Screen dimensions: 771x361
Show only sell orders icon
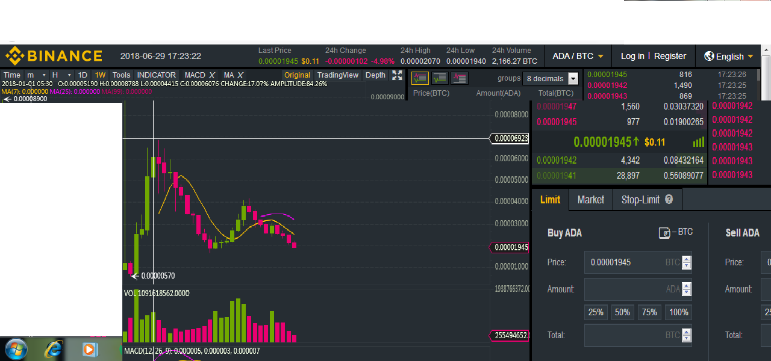(x=460, y=78)
